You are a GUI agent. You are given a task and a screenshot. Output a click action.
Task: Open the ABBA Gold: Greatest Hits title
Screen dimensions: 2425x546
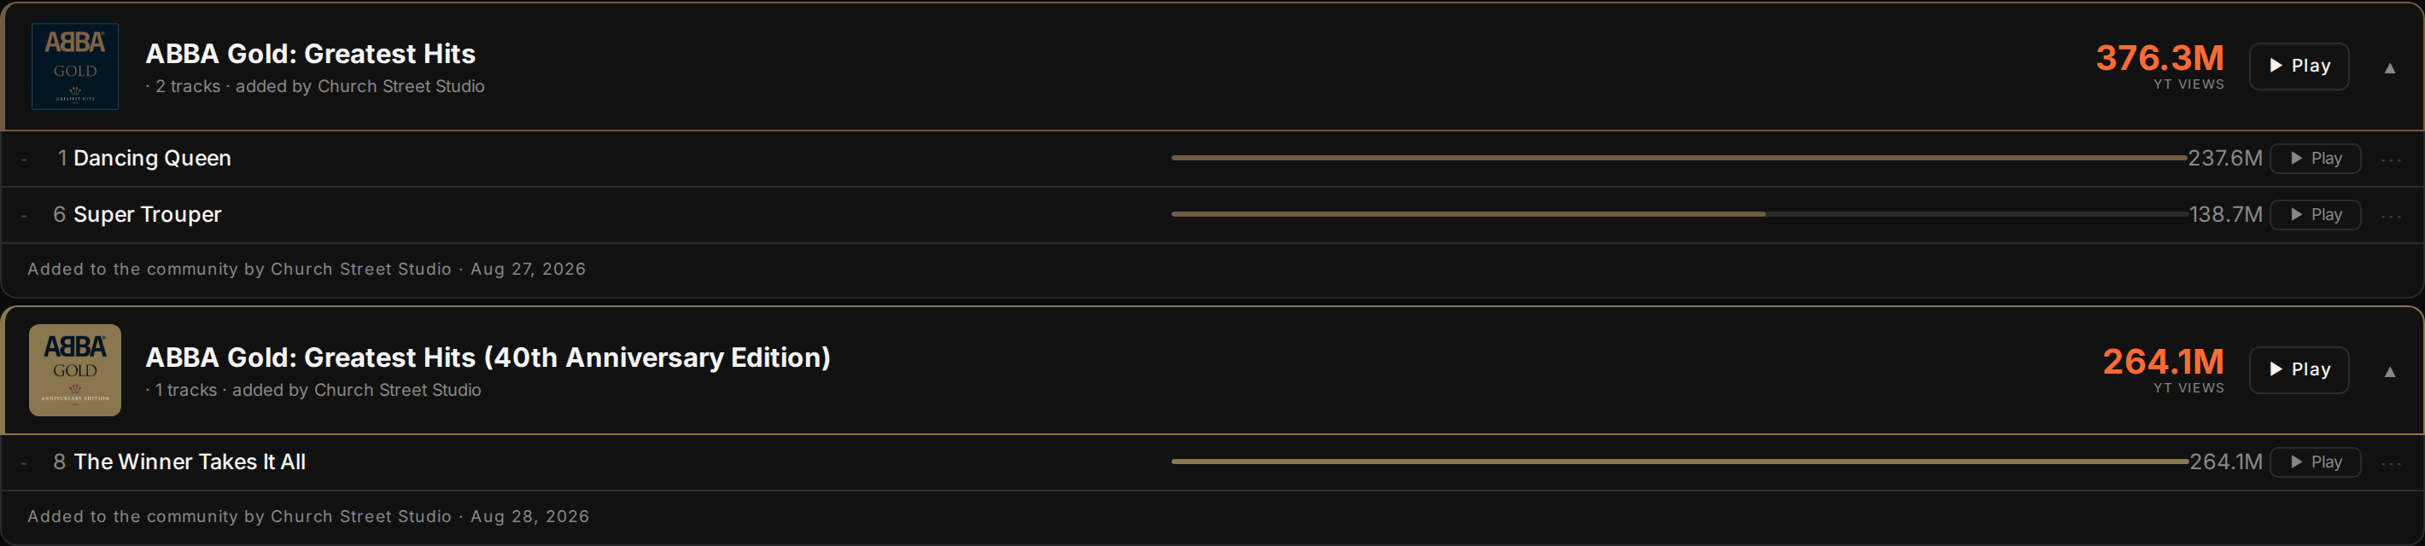click(x=311, y=54)
